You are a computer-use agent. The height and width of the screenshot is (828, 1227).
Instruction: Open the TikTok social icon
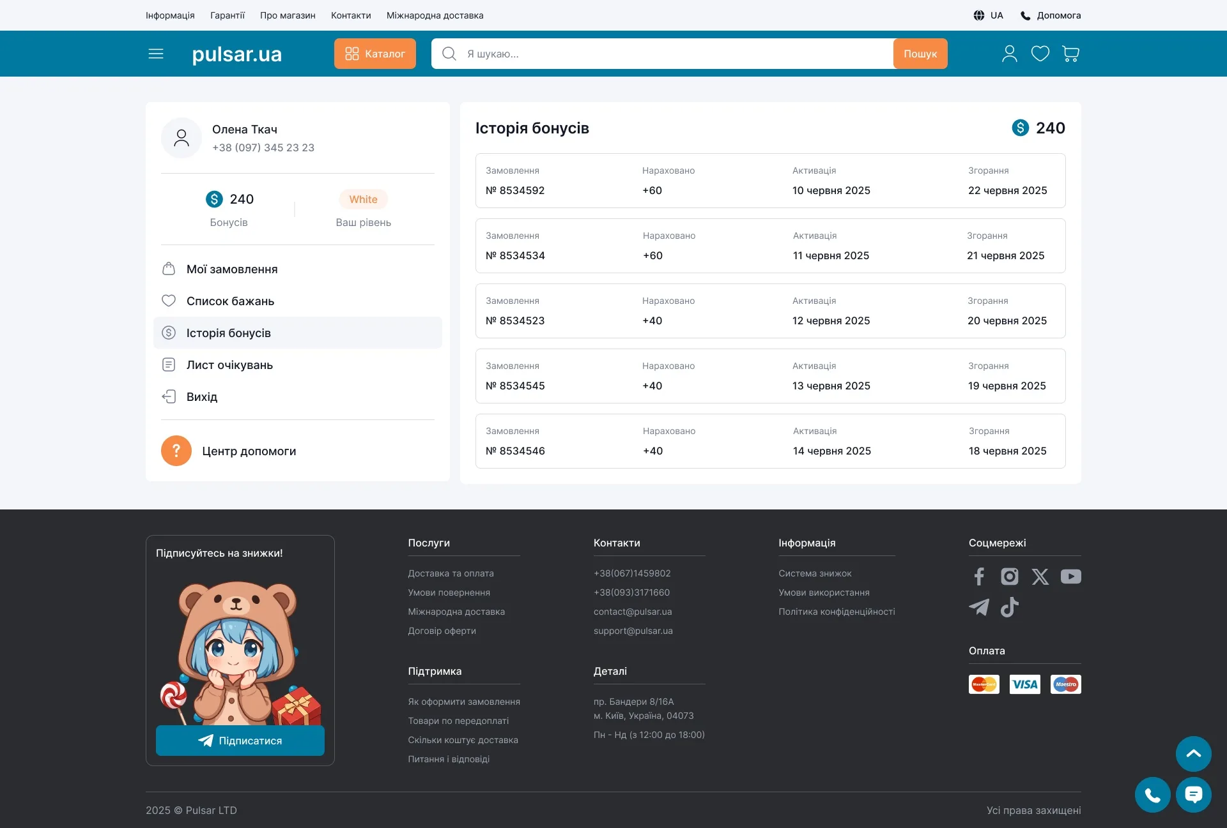pos(1009,607)
